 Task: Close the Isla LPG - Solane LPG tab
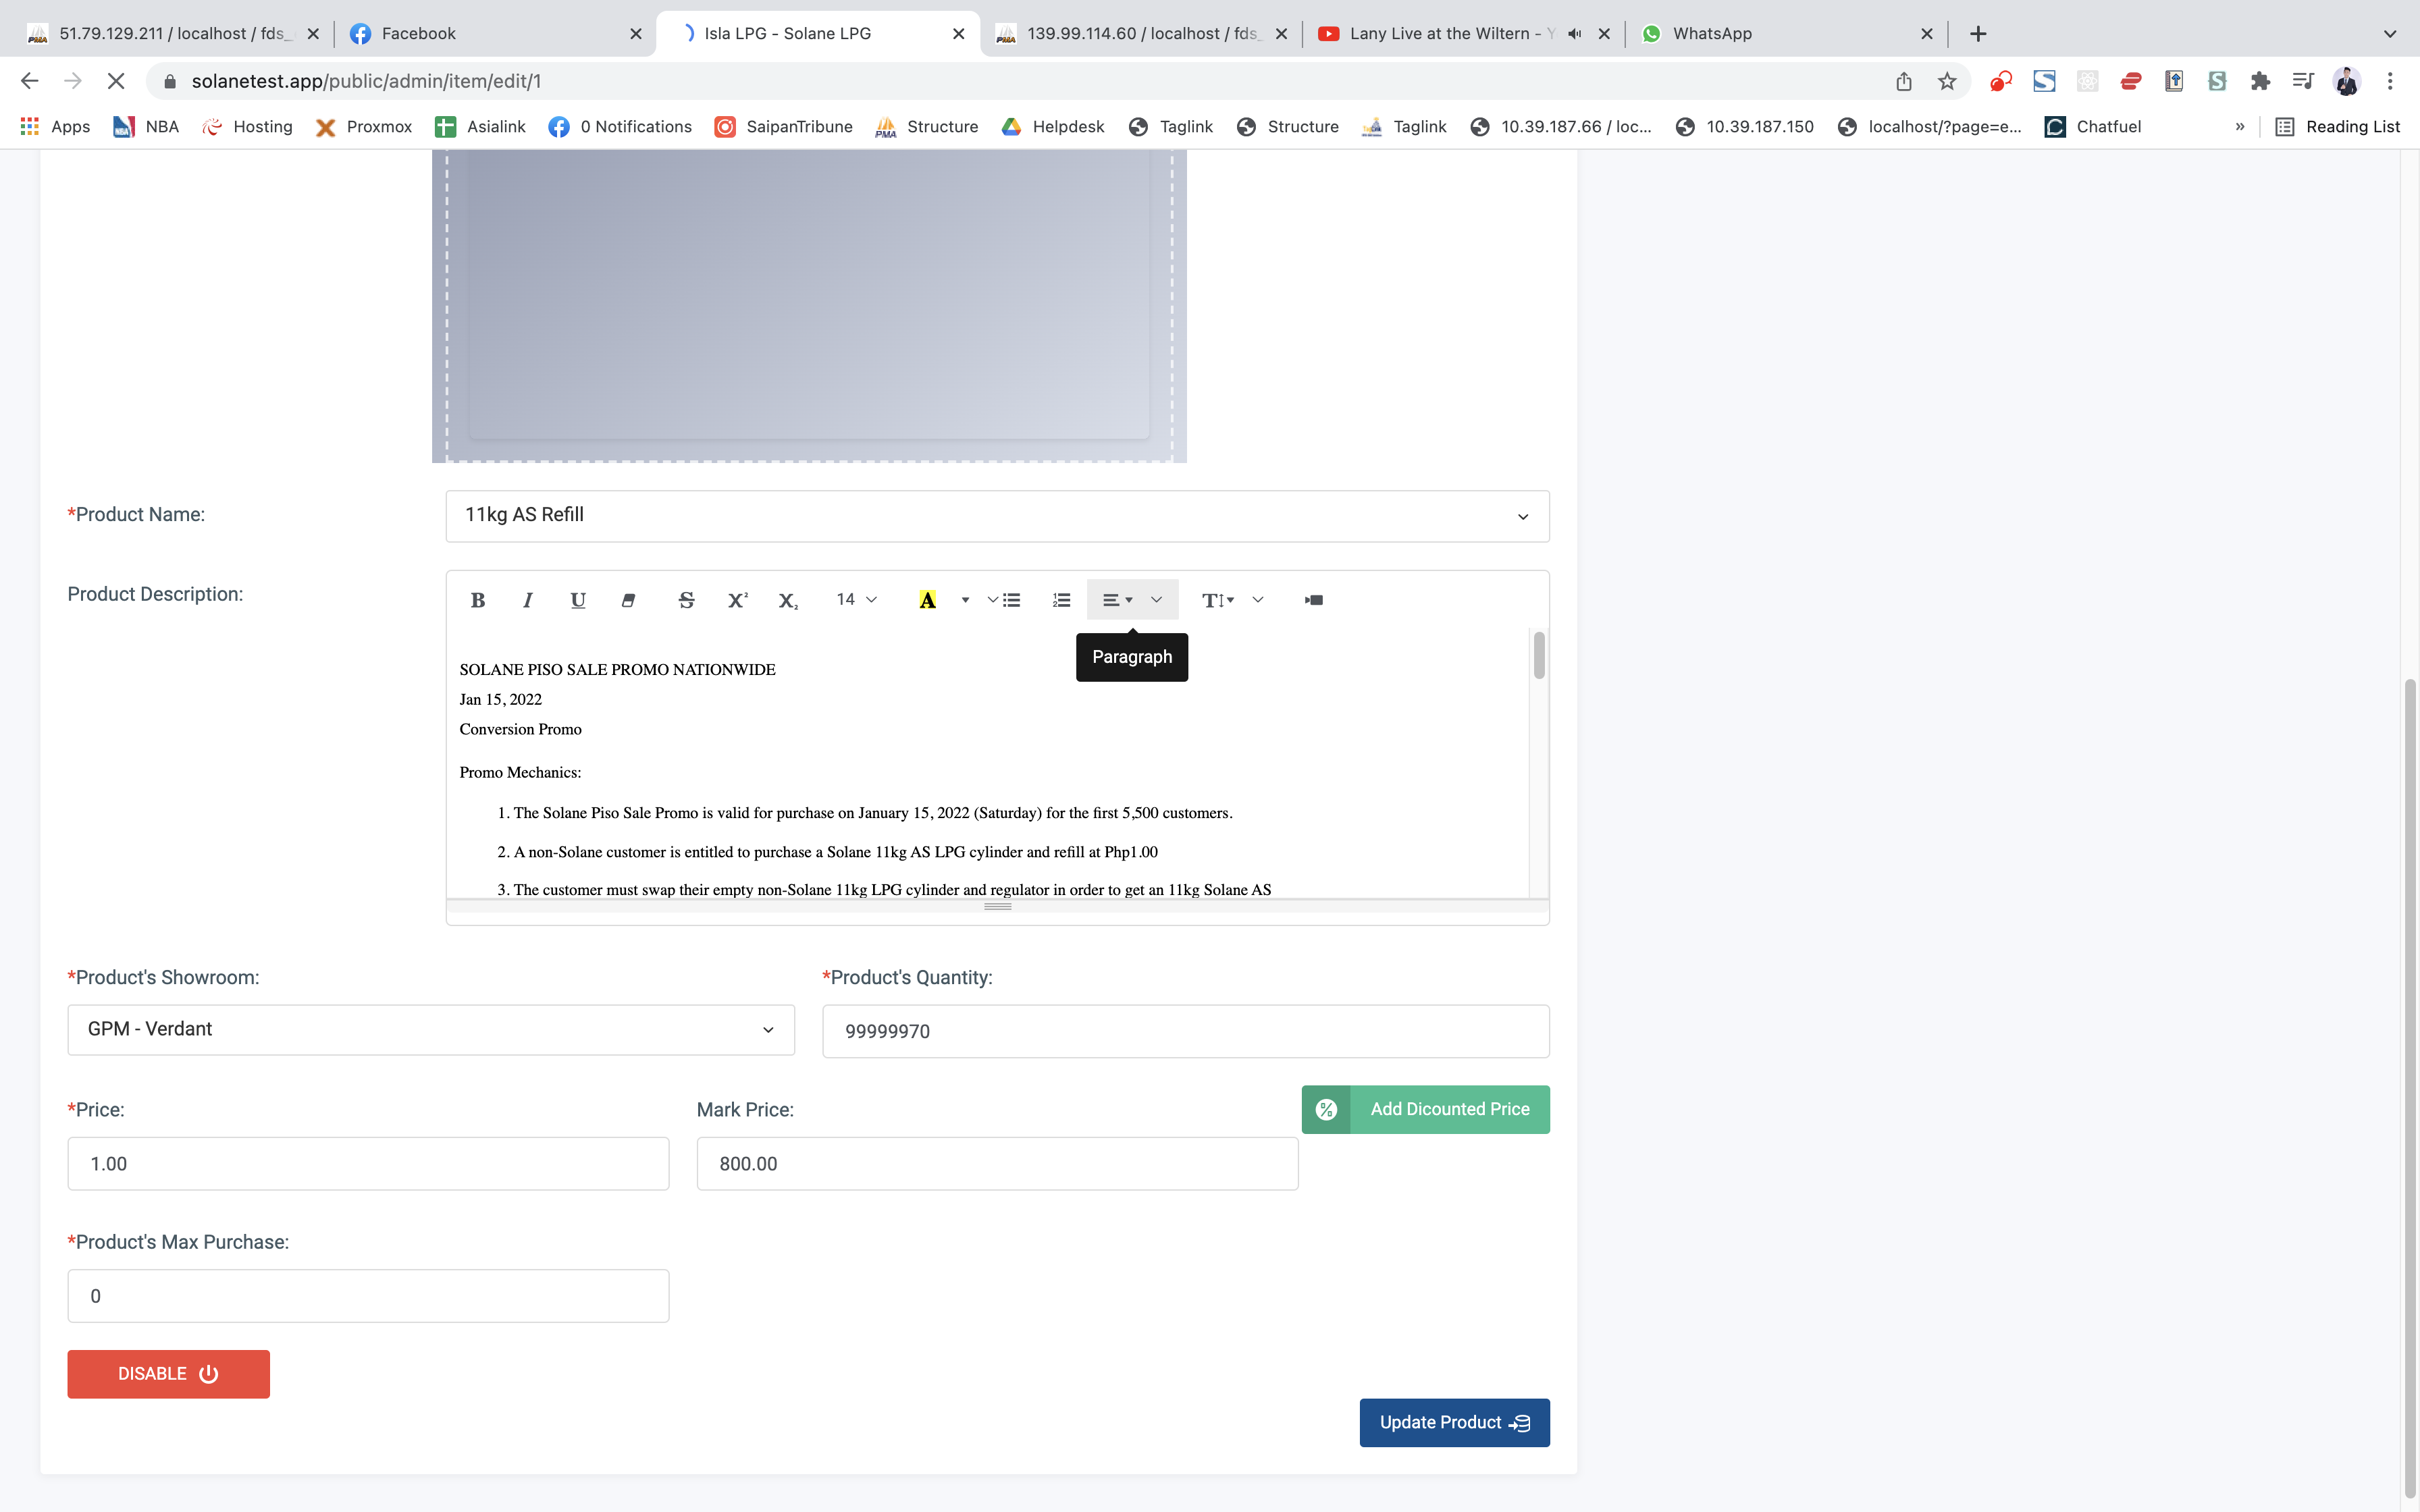(x=958, y=34)
